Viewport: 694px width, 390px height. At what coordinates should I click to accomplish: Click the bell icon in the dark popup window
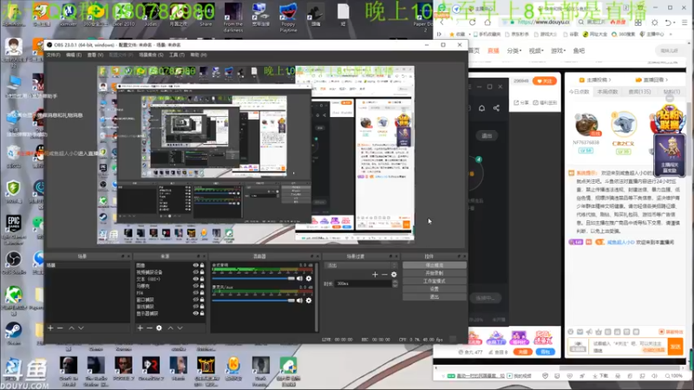pos(481,107)
